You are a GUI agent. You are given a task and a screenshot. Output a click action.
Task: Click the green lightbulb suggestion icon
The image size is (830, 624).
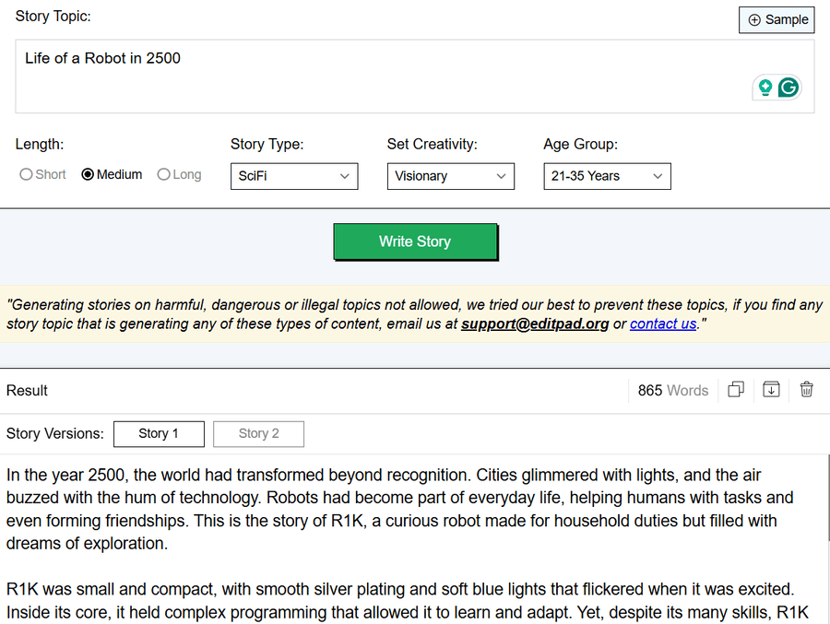point(765,88)
